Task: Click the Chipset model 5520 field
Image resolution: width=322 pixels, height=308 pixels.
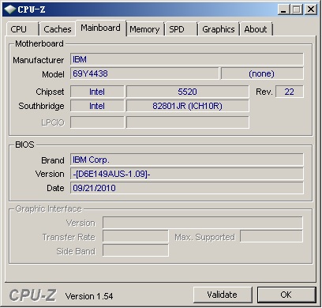Action: pos(187,92)
